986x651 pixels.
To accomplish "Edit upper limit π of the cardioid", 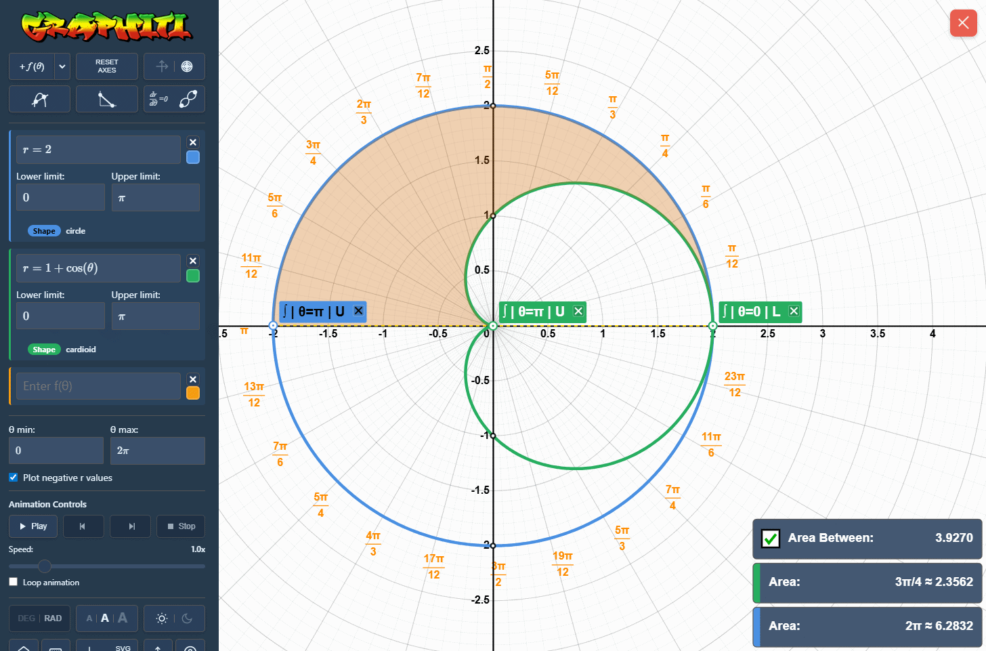I will point(156,316).
